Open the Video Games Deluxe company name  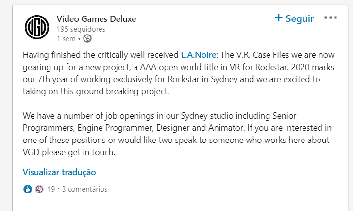[96, 19]
